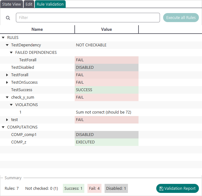Collapse the COMPUTATIONS section

coord(3,127)
